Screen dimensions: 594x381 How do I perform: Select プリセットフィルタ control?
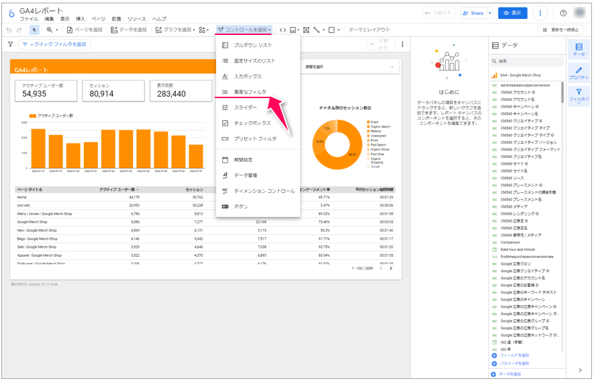[258, 138]
